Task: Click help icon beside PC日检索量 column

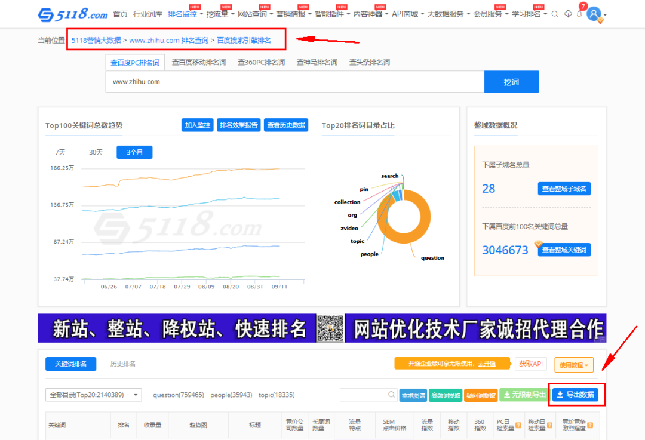Action: (518, 426)
